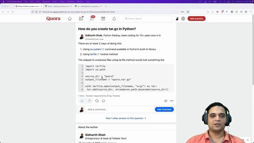Click into the Add a comment field
The width and height of the screenshot is (254, 143).
coord(120,110)
